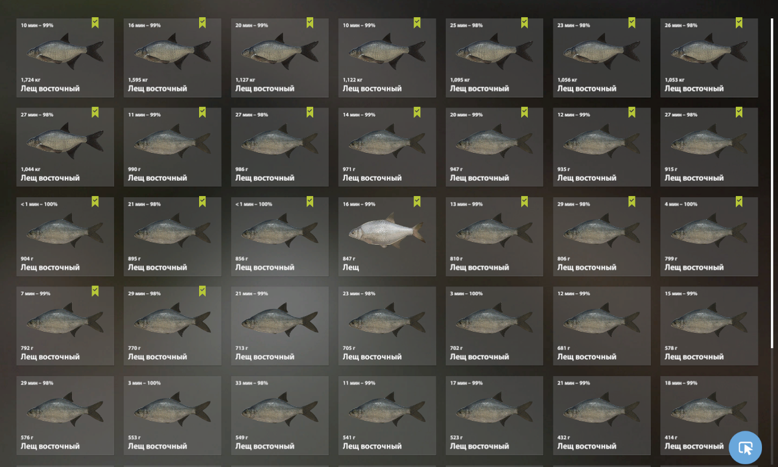Click the green bookmark badge on 1,724 кг fish
Screen dimensions: 778x467
[x=95, y=23]
